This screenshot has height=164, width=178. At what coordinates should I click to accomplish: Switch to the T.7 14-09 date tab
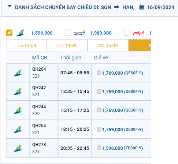tap(67, 46)
